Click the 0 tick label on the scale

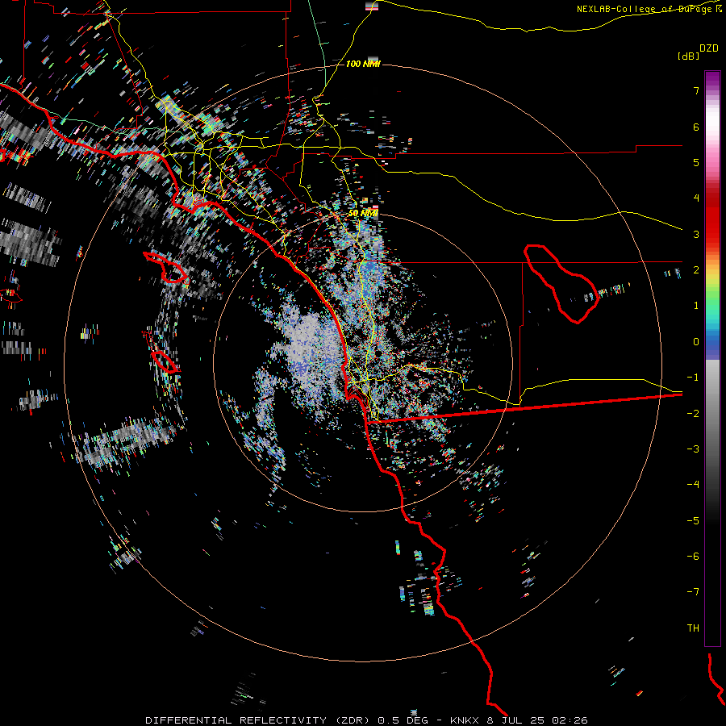696,342
